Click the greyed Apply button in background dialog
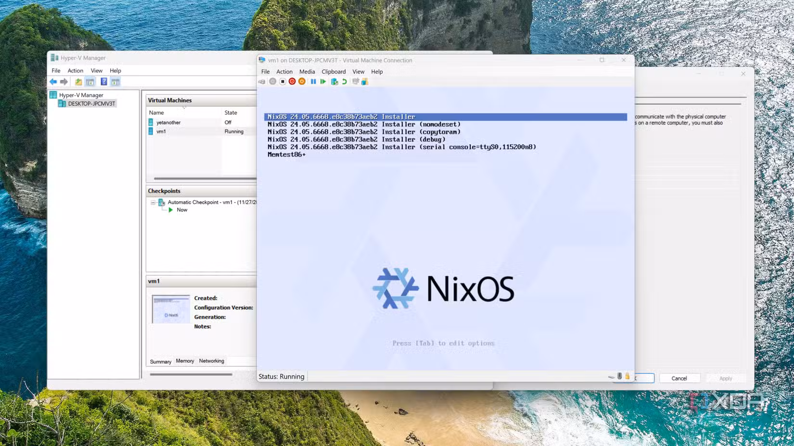794x446 pixels. (x=726, y=378)
